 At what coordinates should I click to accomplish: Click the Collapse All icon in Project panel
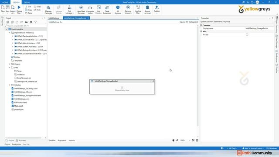pyautogui.click(x=12, y=22)
